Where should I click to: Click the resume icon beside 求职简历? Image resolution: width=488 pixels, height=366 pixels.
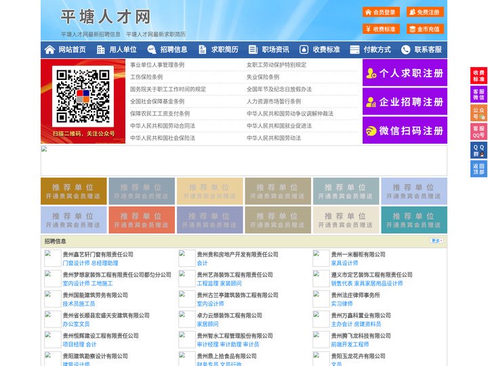click(202, 49)
